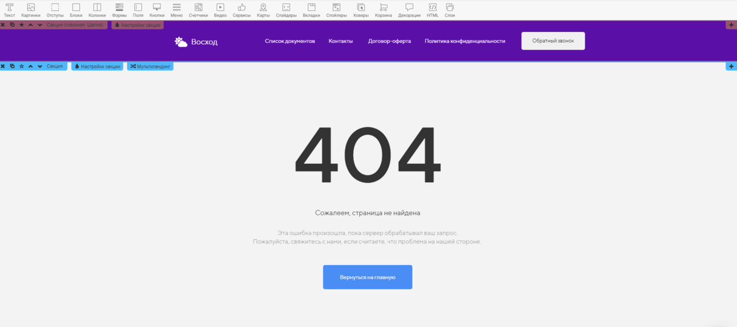Duplicate the 404 section with the copy icon
Screen dimensions: 737x327
click(12, 66)
